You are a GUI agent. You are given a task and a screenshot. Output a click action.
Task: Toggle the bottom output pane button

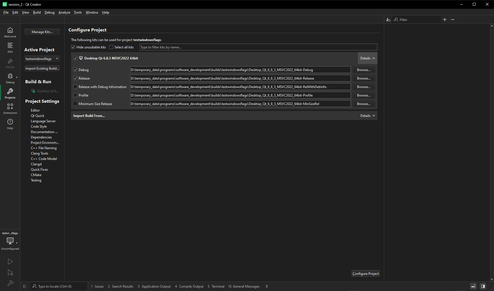(473, 286)
